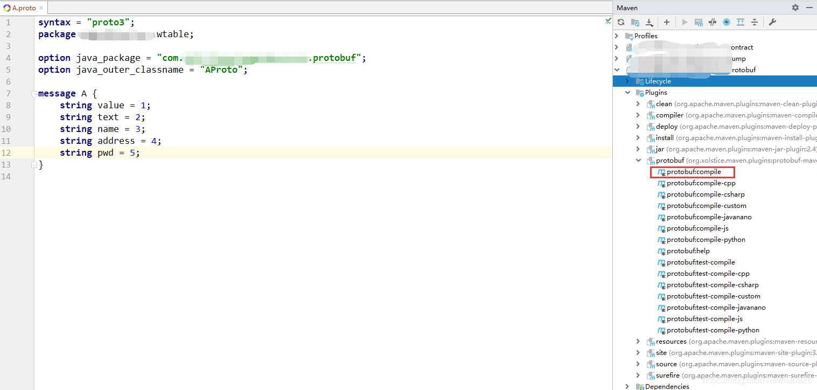
Task: Select the protobuf:compile goal
Action: pos(694,172)
